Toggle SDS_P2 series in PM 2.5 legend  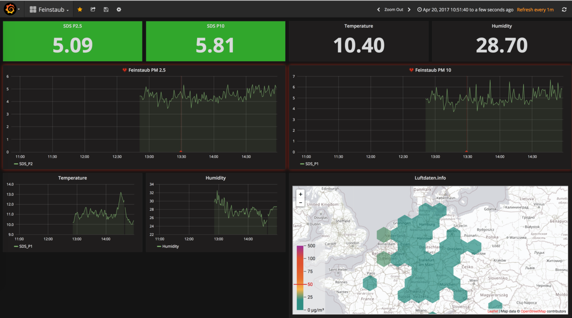[25, 164]
